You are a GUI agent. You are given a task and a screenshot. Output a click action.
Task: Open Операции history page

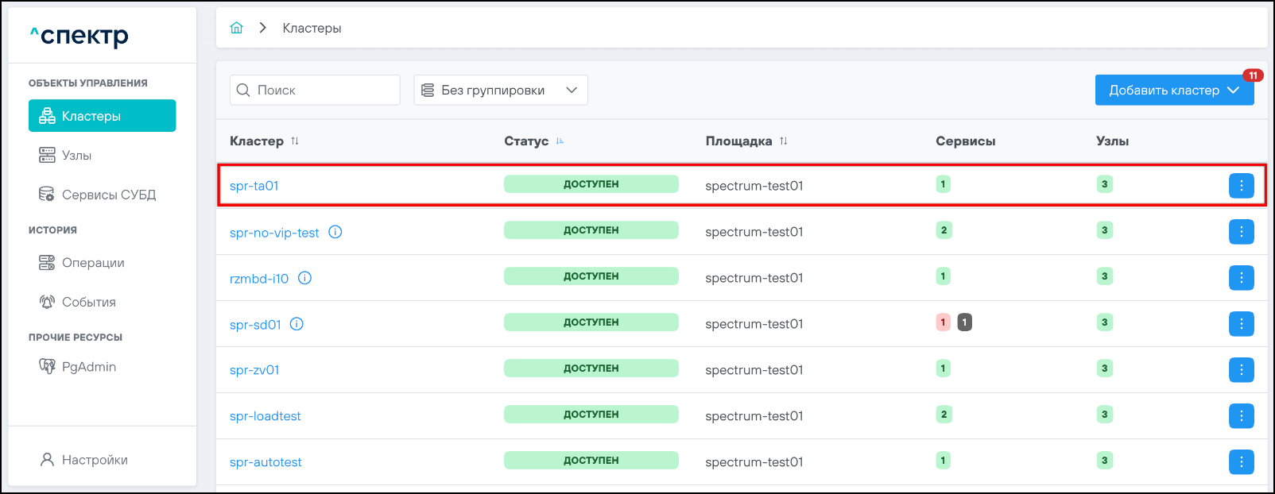point(93,263)
